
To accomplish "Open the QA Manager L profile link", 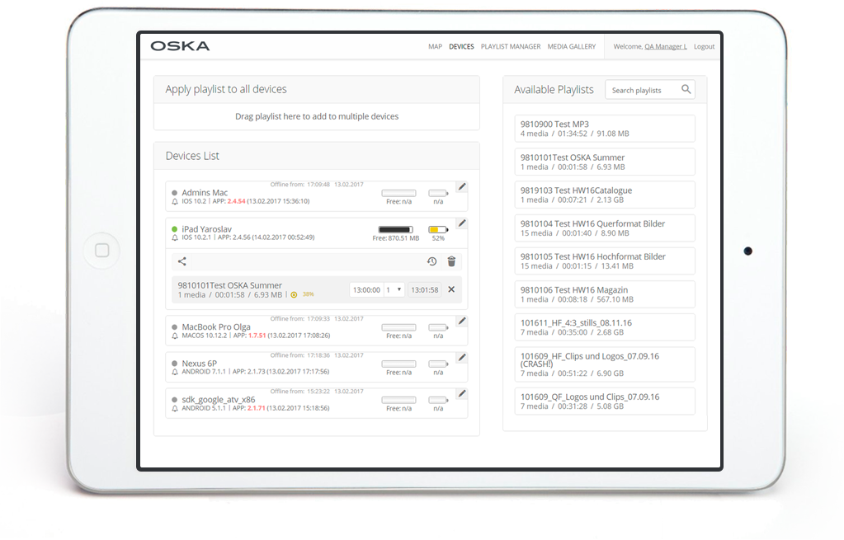I will click(665, 47).
